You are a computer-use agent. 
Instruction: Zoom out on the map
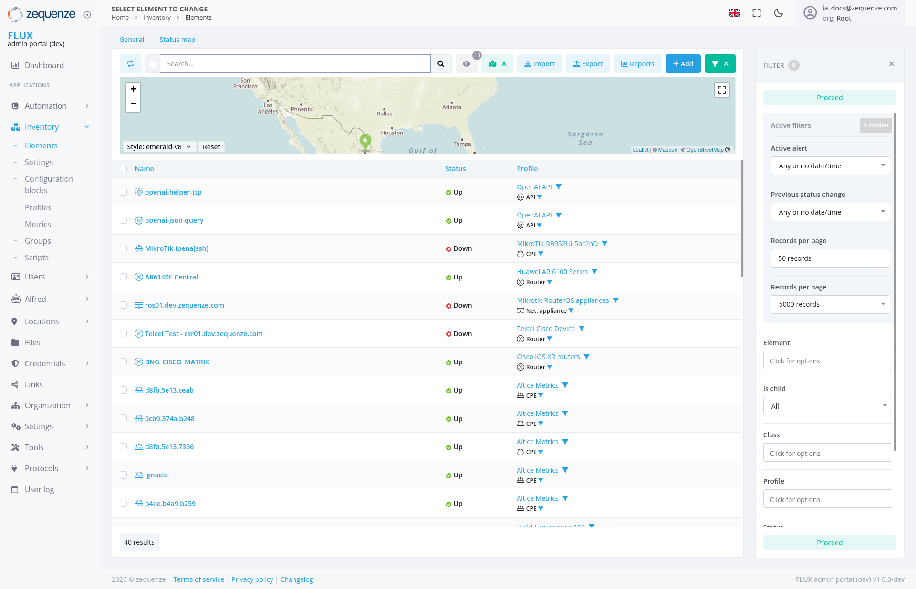(133, 103)
